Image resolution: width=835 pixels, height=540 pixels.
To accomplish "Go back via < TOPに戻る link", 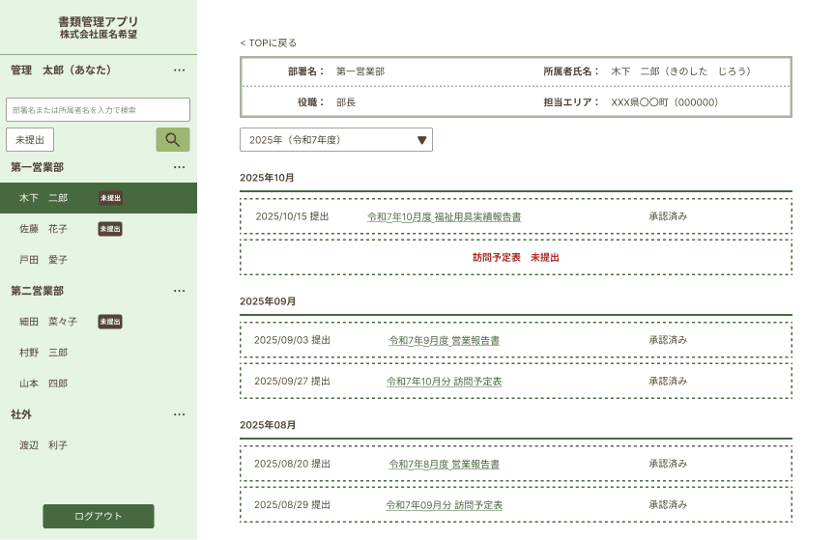I will point(269,43).
